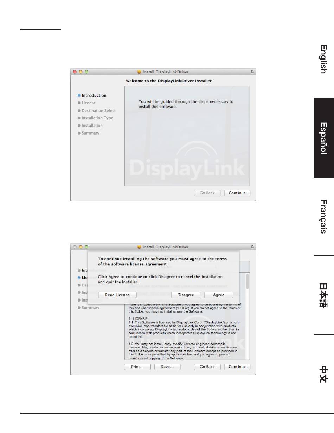334x433 pixels.
Task: Click the package icon beside the Welcome window's title
Action: click(139, 72)
